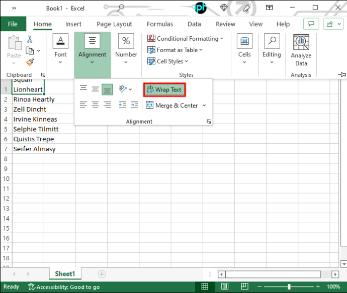Click the diamond premium icon

click(224, 8)
